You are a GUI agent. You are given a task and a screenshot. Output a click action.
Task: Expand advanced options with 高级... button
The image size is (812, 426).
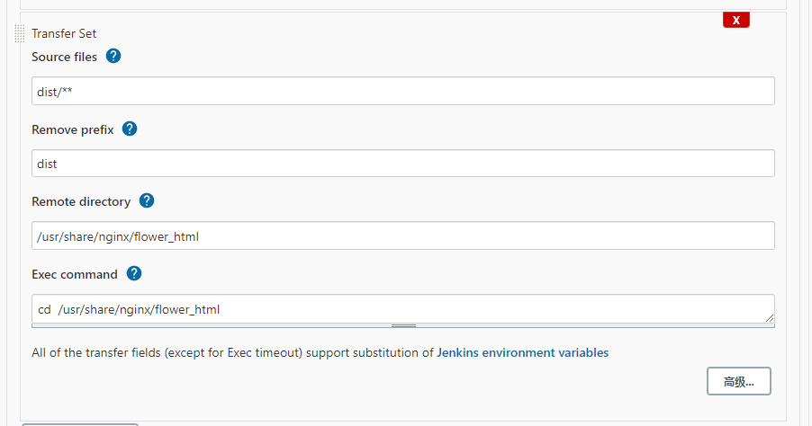click(x=738, y=381)
